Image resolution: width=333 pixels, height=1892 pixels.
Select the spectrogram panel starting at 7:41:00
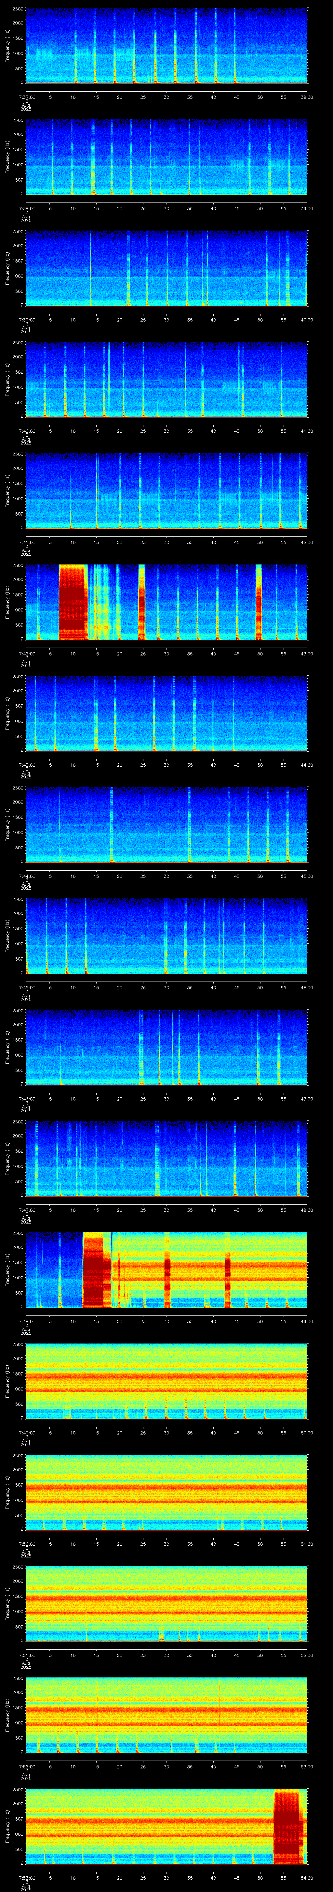(167, 491)
